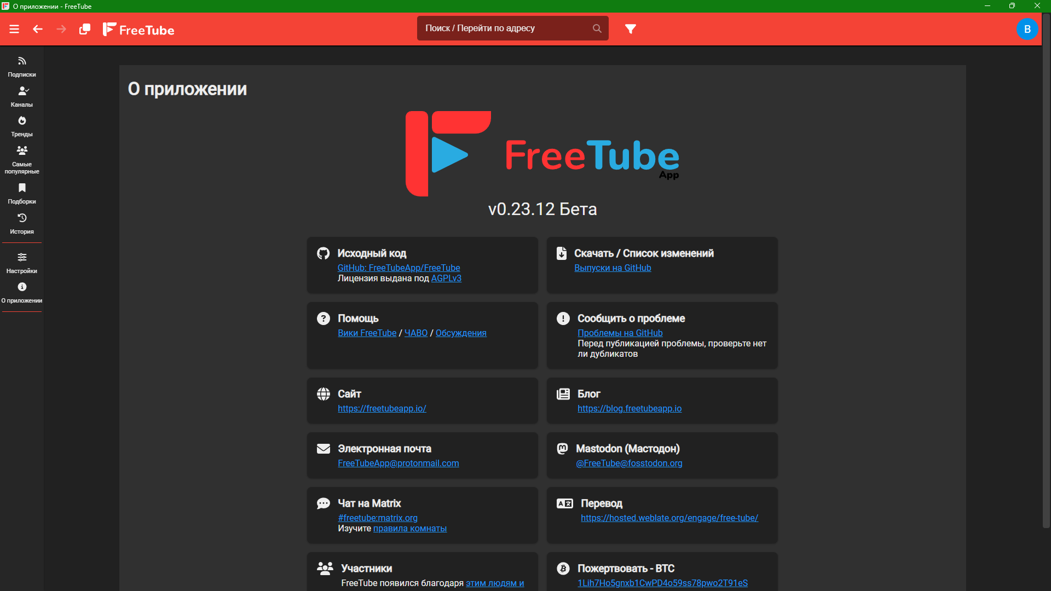This screenshot has width=1051, height=591.
Task: Open the search filters funnel icon
Action: [x=631, y=29]
